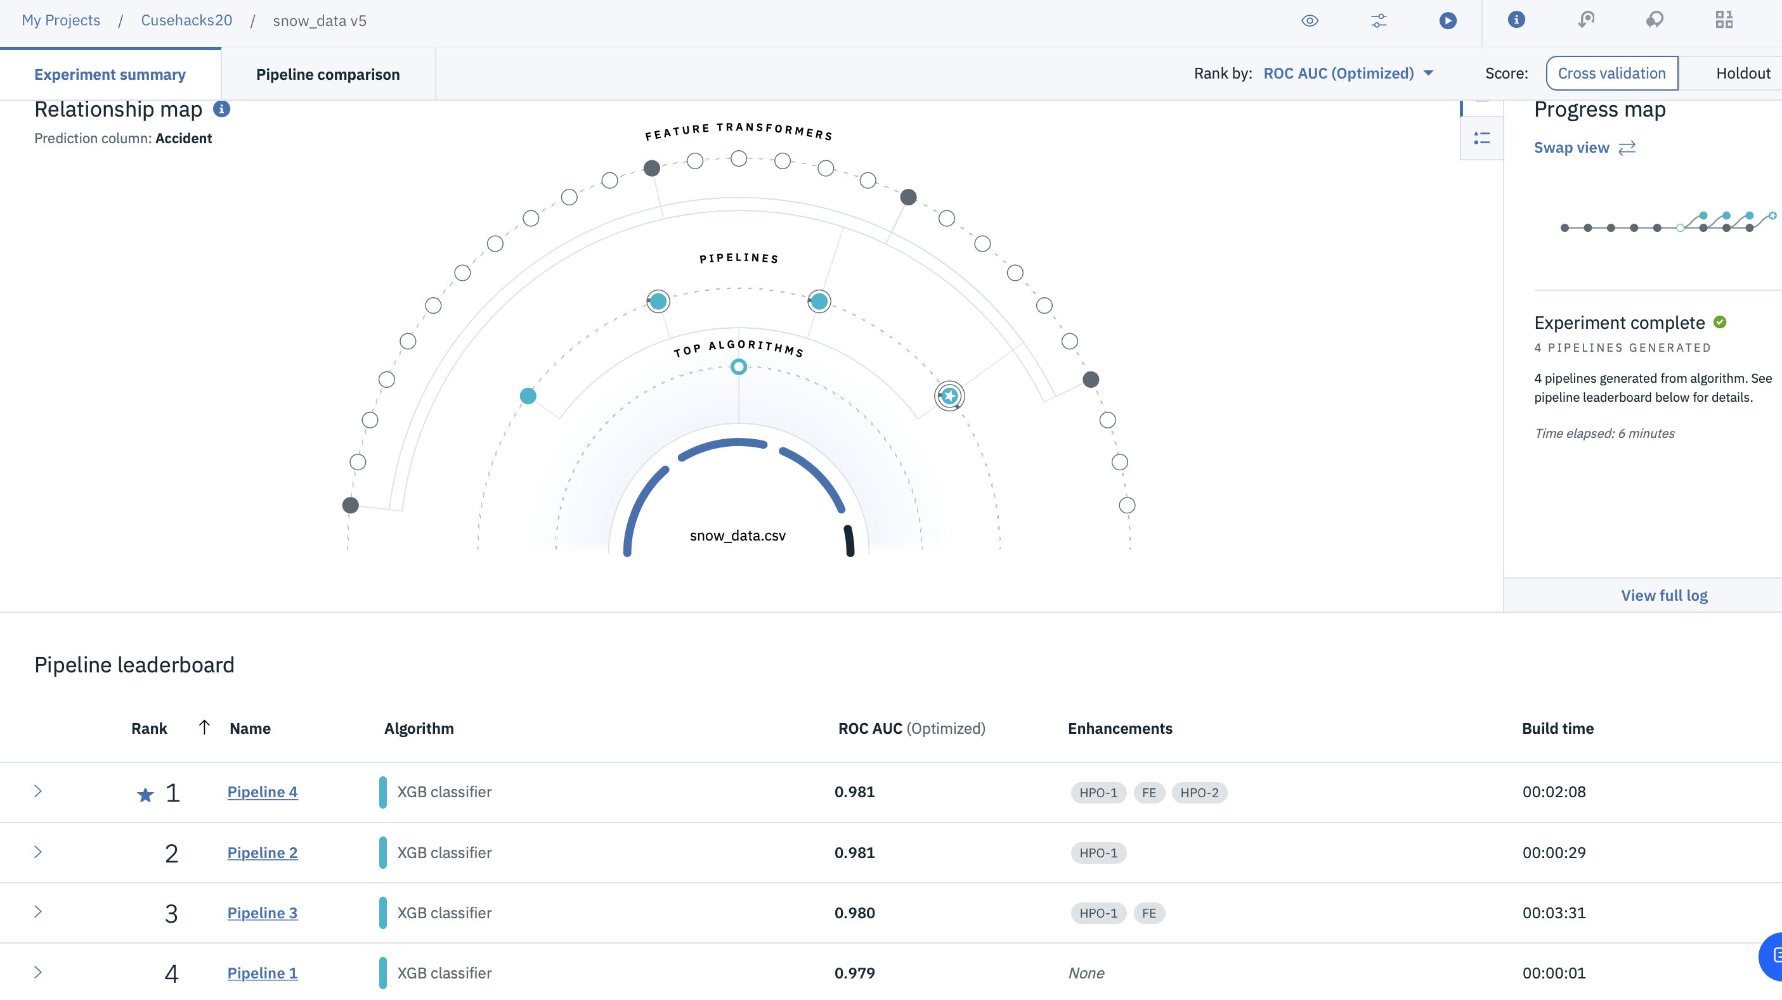This screenshot has width=1782, height=1000.
Task: Click info icon beside Relationship map
Action: 221,109
